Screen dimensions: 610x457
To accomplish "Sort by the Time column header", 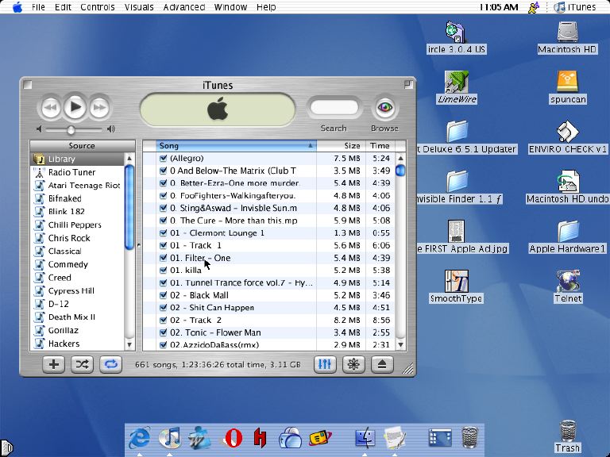I will [x=380, y=146].
